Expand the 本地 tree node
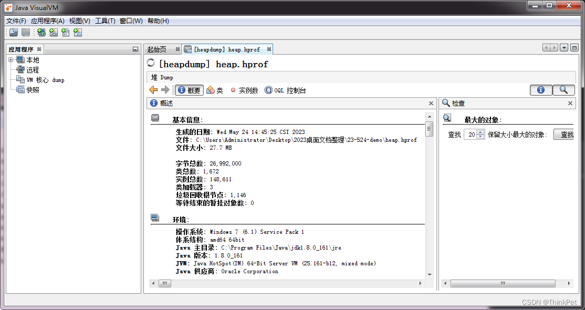The height and width of the screenshot is (310, 585). coord(11,60)
